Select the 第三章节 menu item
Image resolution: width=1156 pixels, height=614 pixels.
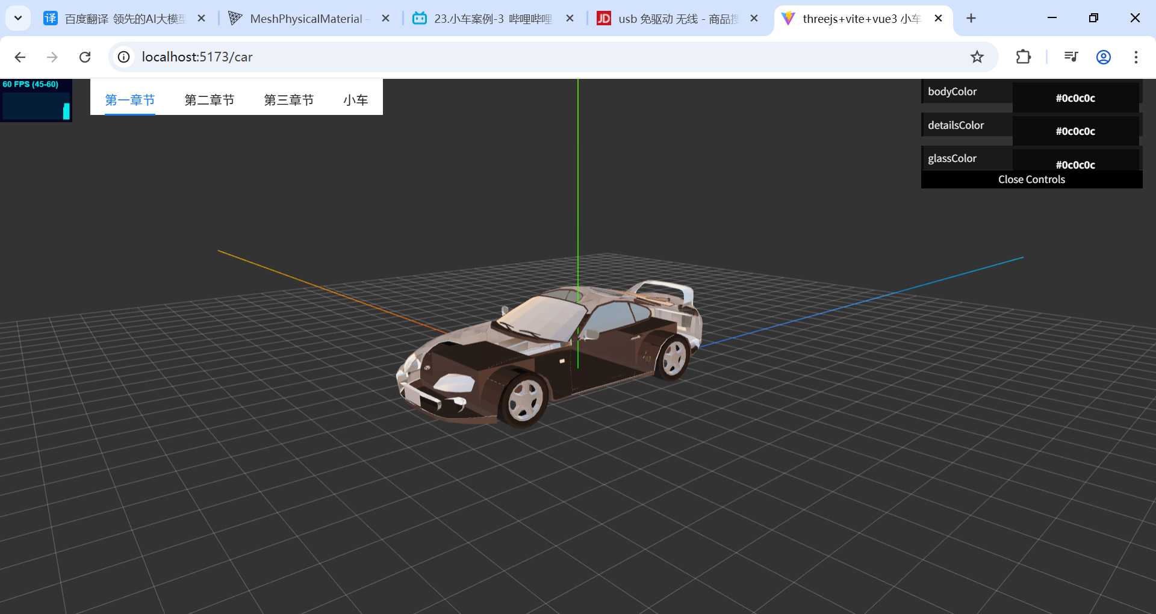pos(289,100)
